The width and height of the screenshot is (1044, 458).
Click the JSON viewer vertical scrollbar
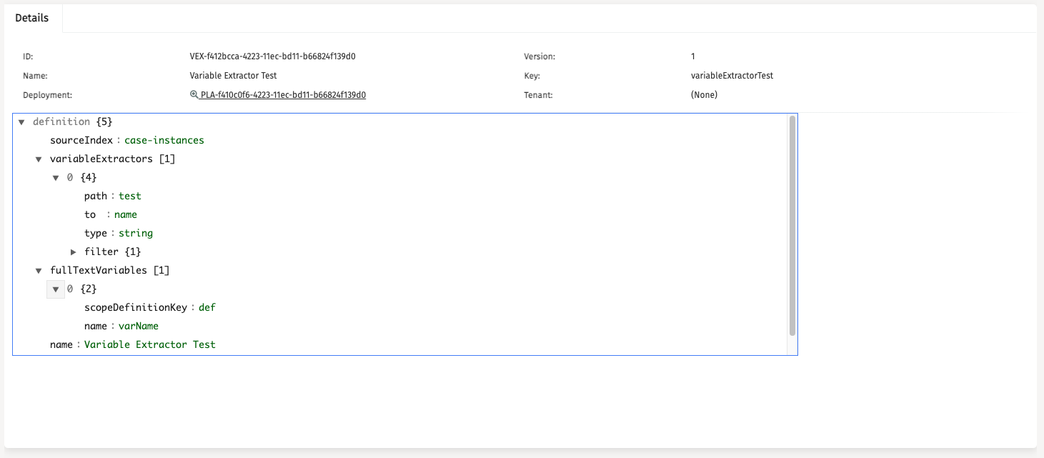click(792, 225)
